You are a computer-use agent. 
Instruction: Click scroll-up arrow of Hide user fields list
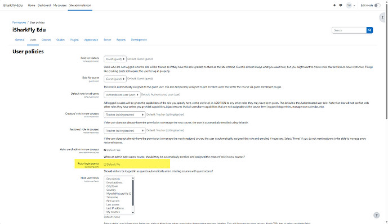[x=133, y=178]
